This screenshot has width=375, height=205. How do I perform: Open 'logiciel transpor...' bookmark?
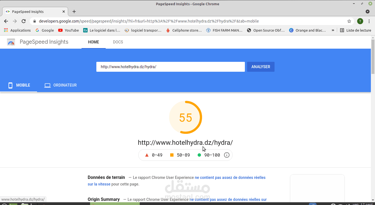click(x=143, y=30)
